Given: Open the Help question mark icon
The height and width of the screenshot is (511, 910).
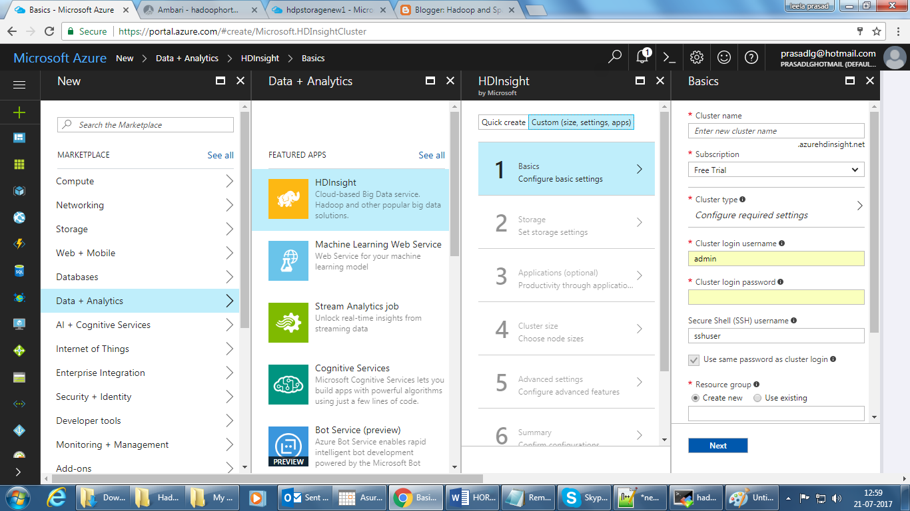Looking at the screenshot, I should [751, 57].
